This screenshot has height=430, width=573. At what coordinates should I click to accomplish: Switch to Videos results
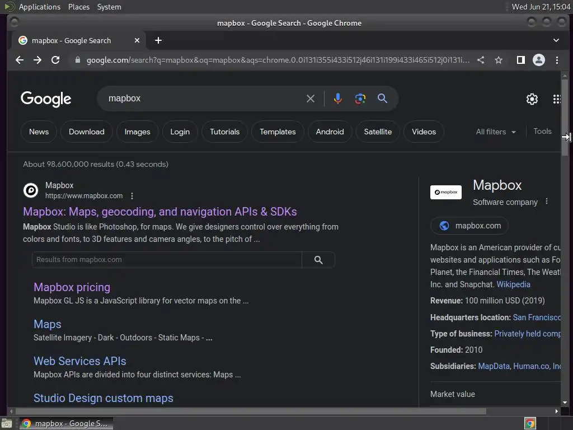424,132
